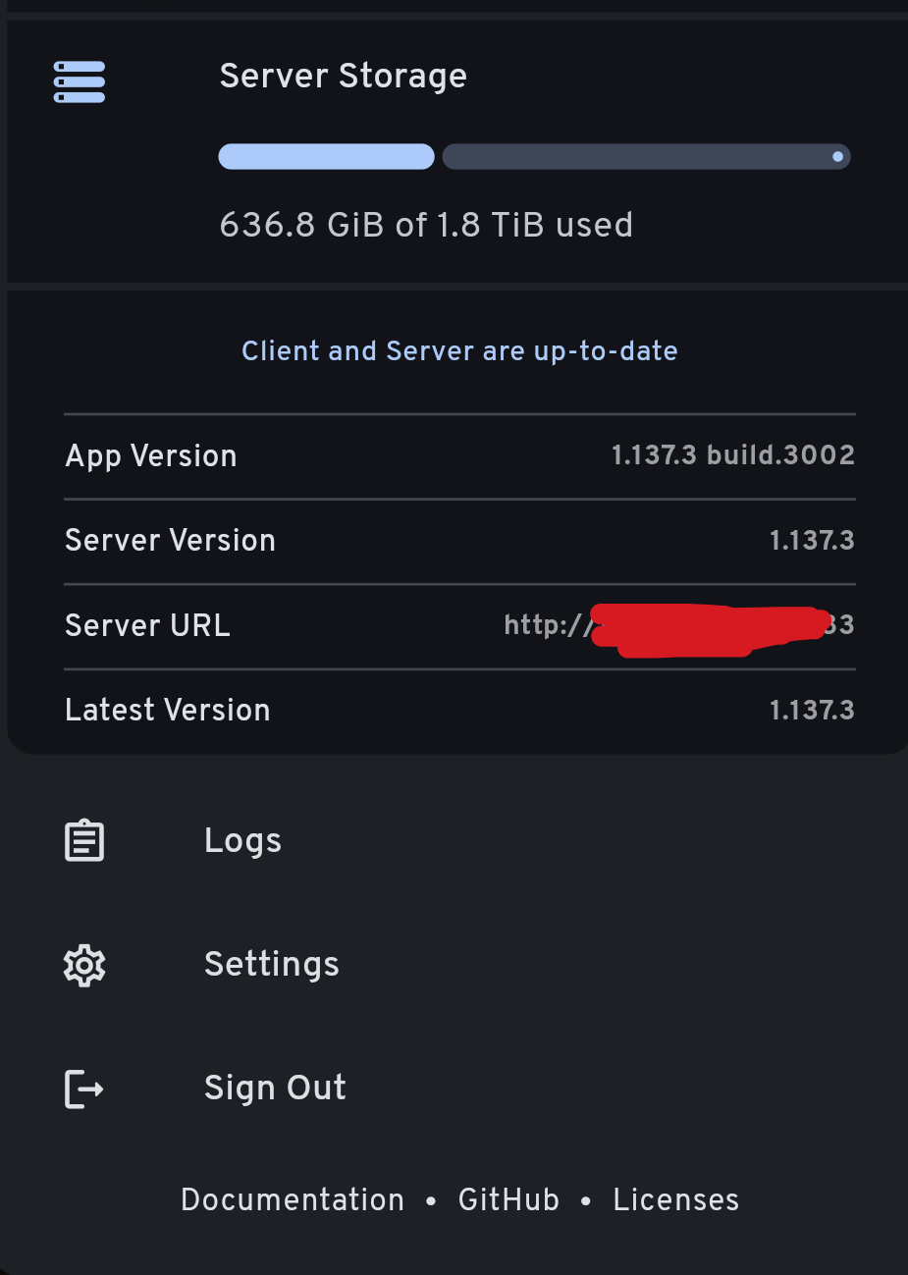Sign Out of the Immich server
Image resolution: width=908 pixels, height=1275 pixels.
click(275, 1088)
